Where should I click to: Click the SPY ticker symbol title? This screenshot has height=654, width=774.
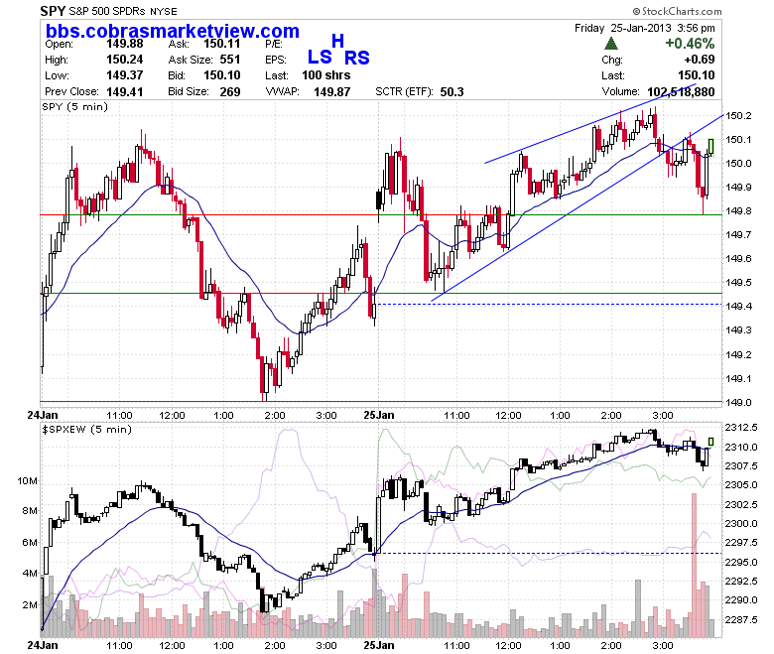click(53, 11)
